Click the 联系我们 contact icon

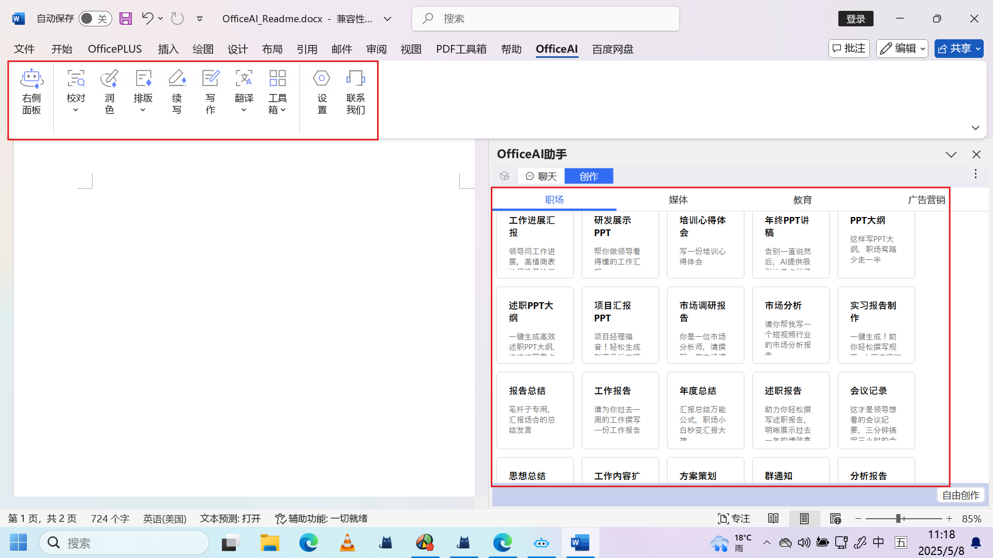tap(355, 79)
